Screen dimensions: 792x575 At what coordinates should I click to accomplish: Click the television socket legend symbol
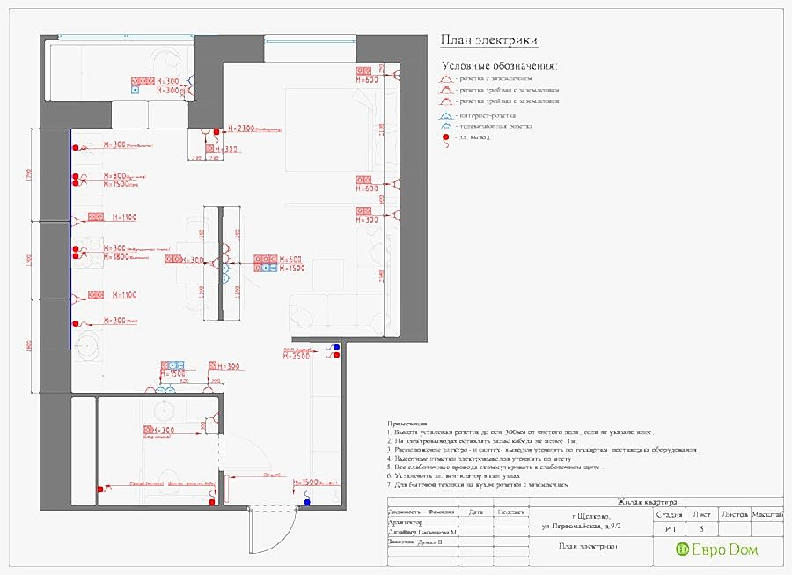click(446, 127)
